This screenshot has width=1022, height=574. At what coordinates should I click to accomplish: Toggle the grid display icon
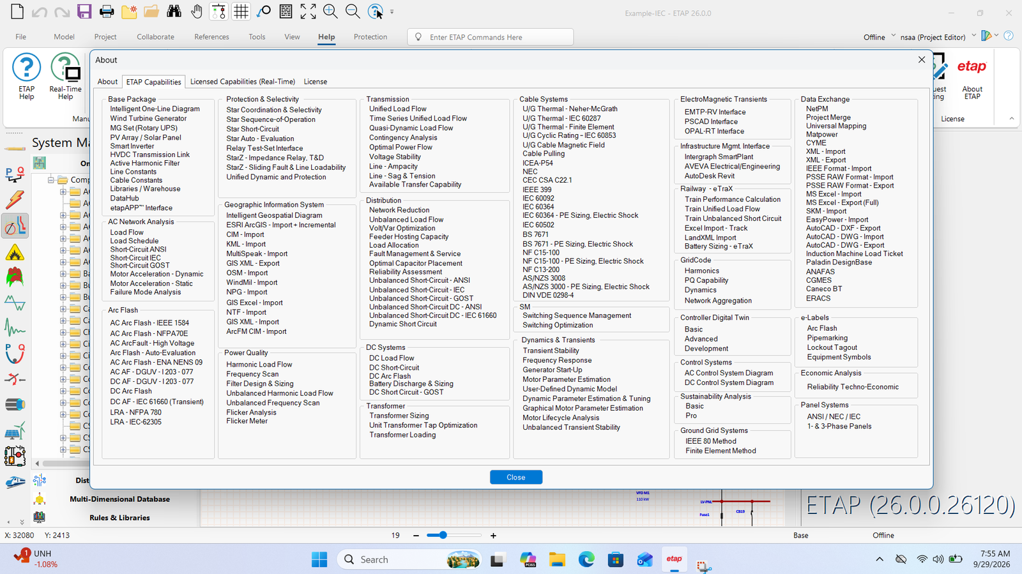tap(241, 11)
